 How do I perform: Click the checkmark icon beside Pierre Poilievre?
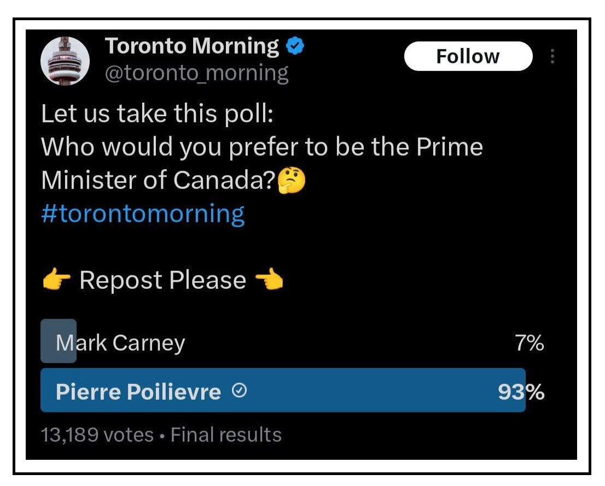(240, 391)
